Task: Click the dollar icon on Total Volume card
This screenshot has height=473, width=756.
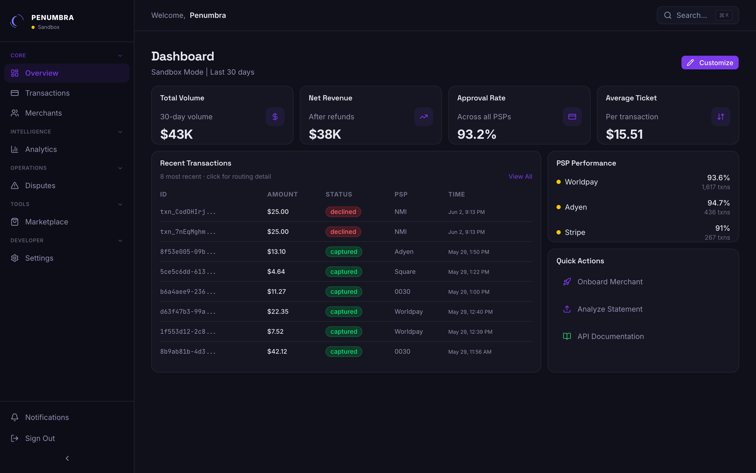Action: (275, 117)
